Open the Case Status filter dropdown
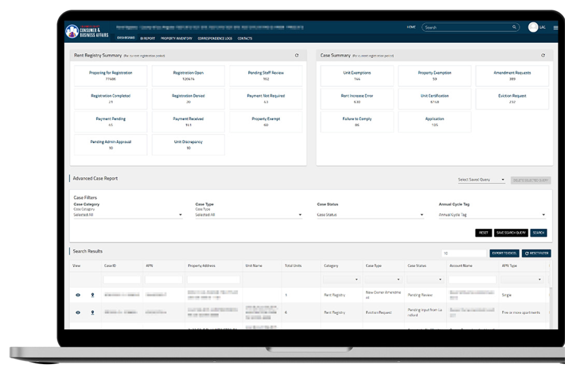Viewport: 565px width, 376px height. (422, 215)
